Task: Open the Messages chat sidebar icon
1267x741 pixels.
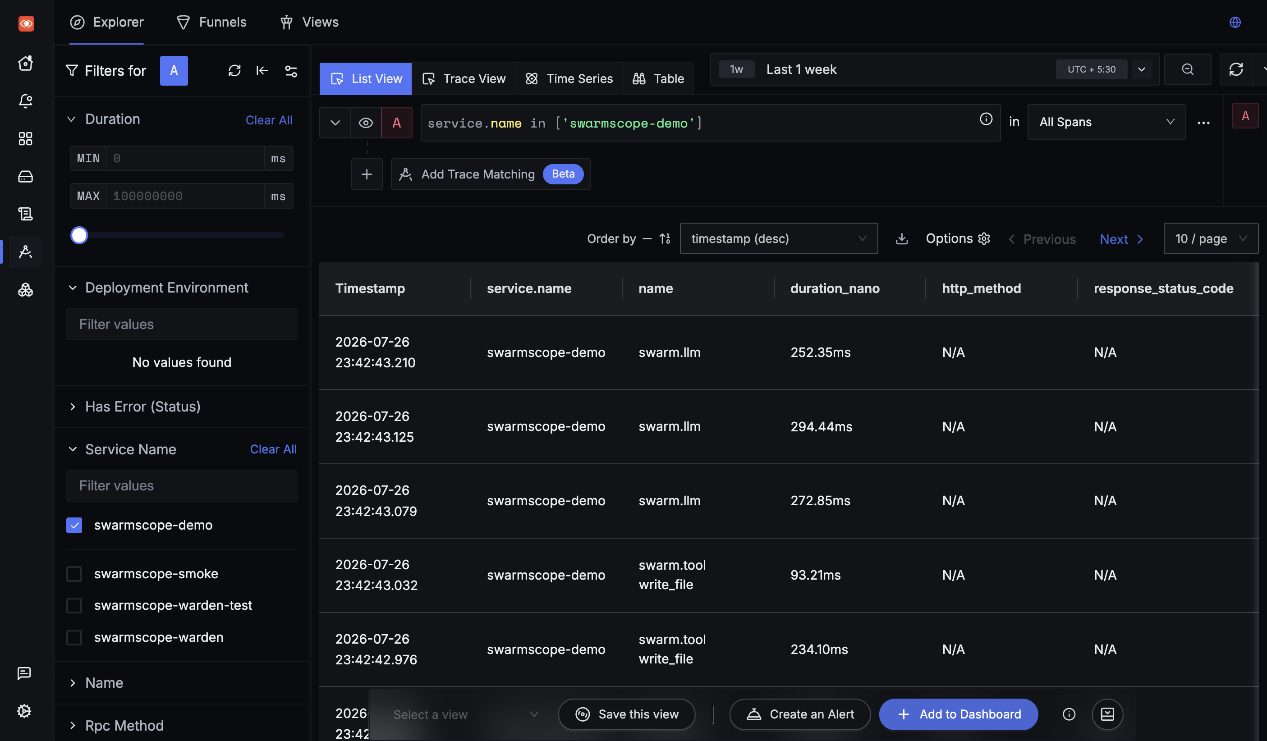Action: click(x=24, y=673)
